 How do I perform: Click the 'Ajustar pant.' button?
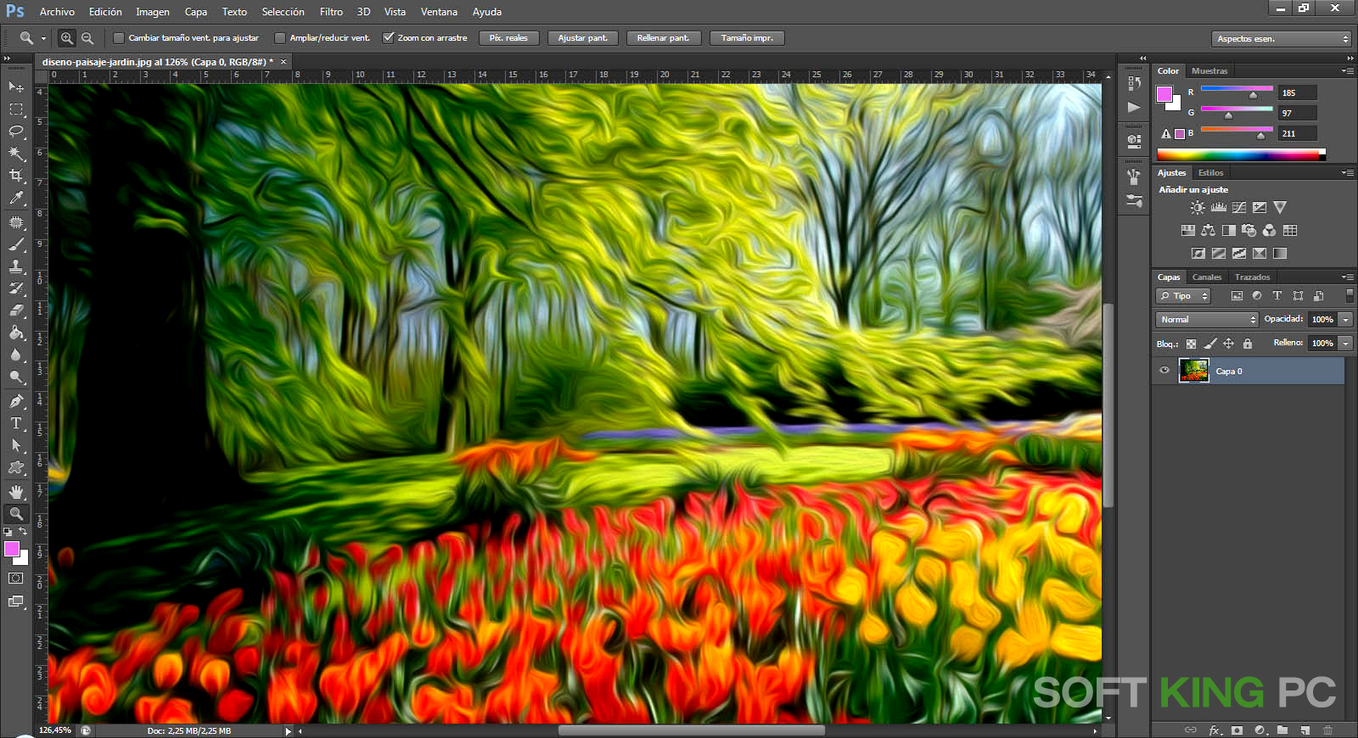582,38
